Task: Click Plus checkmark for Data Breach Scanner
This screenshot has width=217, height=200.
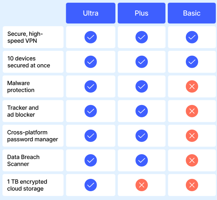Action: pyautogui.click(x=142, y=160)
